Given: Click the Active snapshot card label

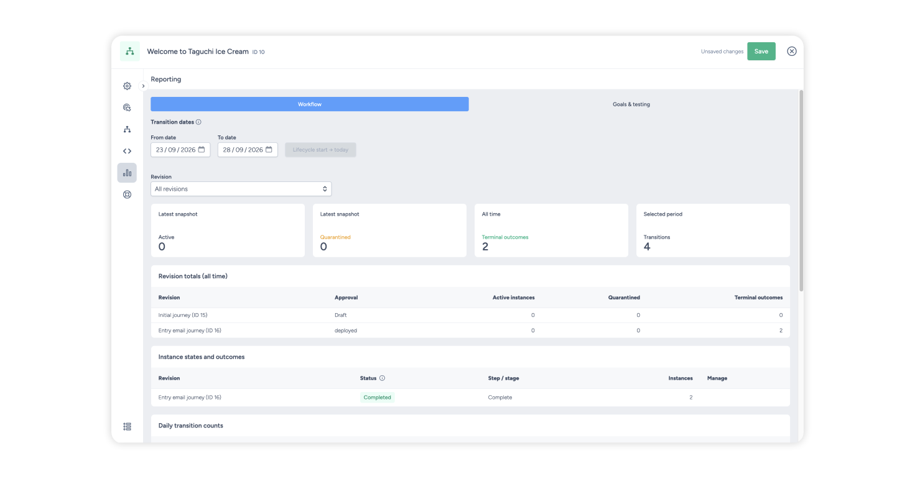Looking at the screenshot, I should (166, 237).
